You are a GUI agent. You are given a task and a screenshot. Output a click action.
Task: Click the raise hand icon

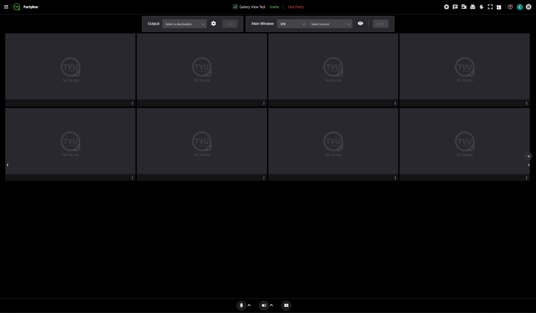pyautogui.click(x=482, y=7)
